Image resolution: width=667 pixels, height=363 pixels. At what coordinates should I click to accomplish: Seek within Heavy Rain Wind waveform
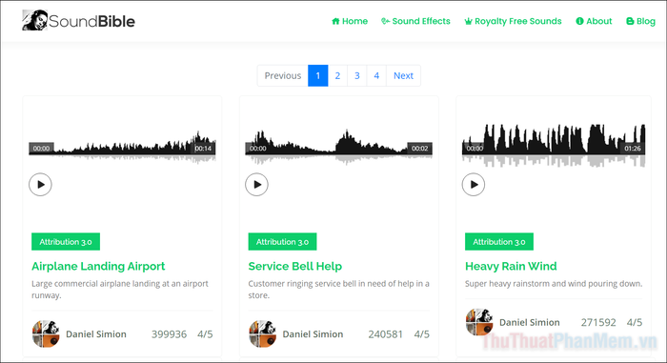554,145
